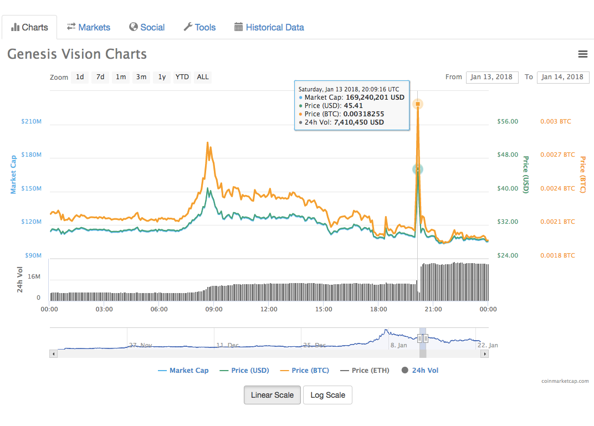Image resolution: width=594 pixels, height=426 pixels.
Task: Hide the 24h Vol series
Action: (420, 370)
